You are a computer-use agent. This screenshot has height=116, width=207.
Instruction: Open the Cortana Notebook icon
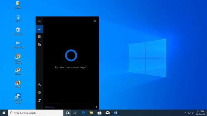pyautogui.click(x=39, y=37)
